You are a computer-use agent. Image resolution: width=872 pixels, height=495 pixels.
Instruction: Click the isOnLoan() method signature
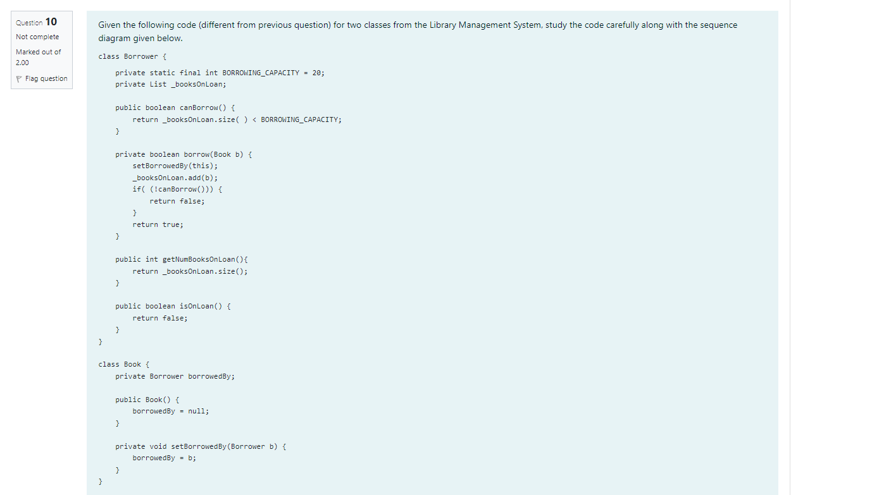[171, 306]
